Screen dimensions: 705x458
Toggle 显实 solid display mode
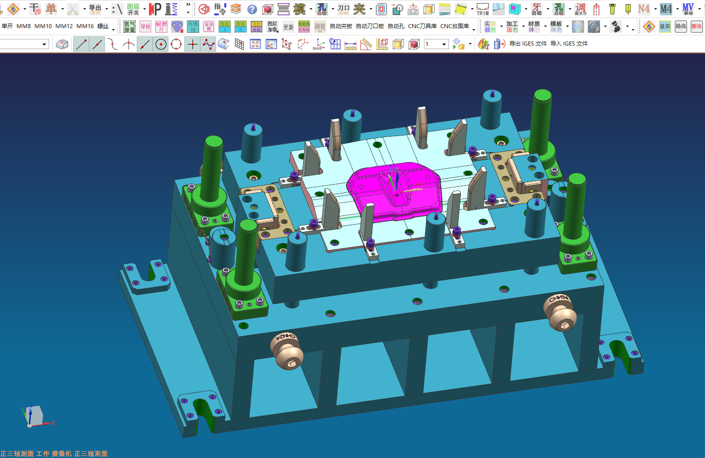coord(665,27)
